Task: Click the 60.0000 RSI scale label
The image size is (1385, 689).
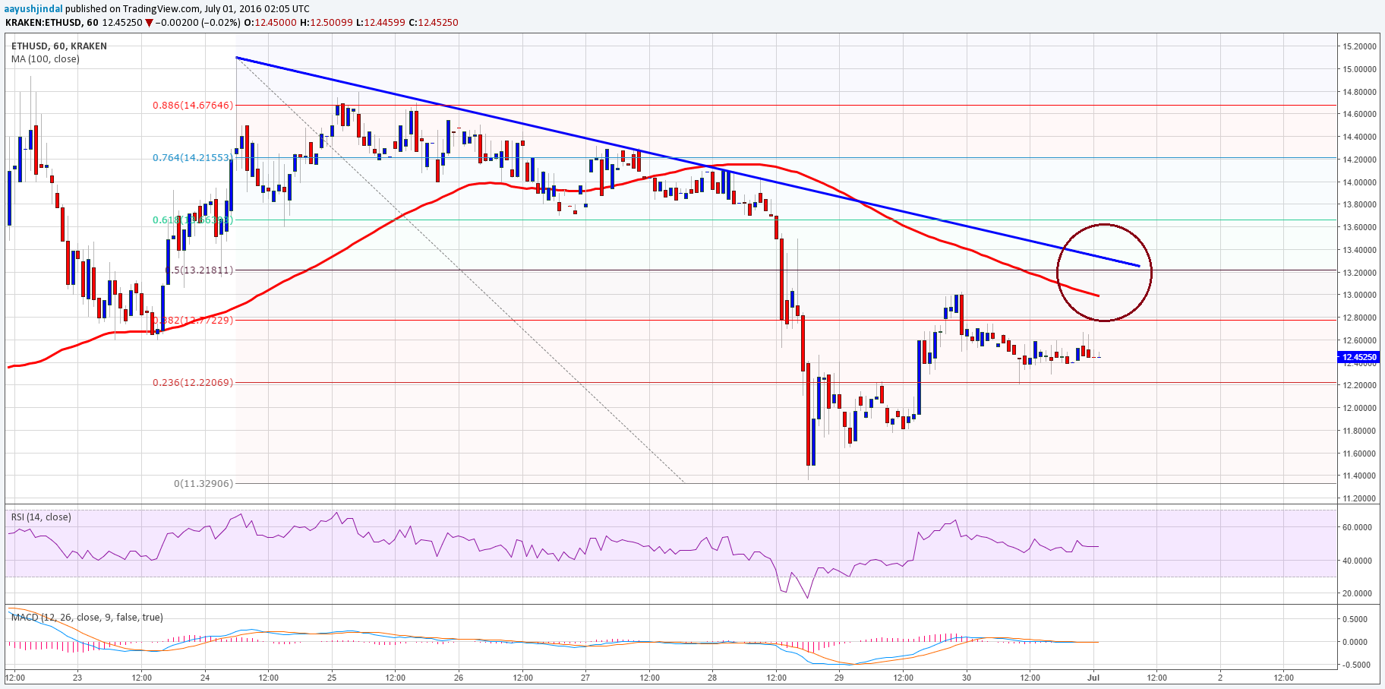Action: click(x=1357, y=527)
